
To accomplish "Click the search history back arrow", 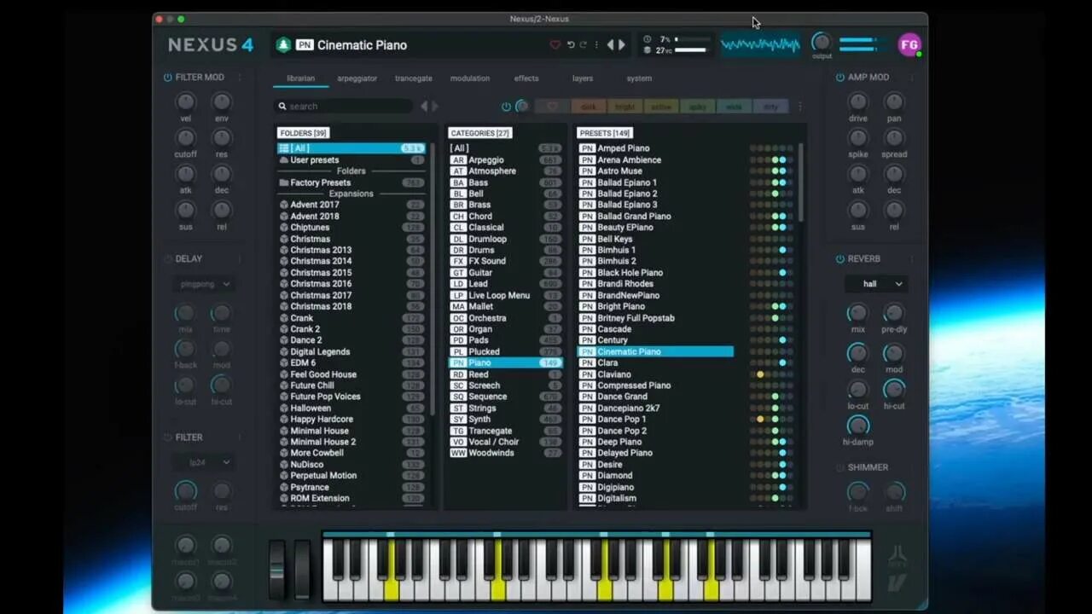I will (x=424, y=107).
